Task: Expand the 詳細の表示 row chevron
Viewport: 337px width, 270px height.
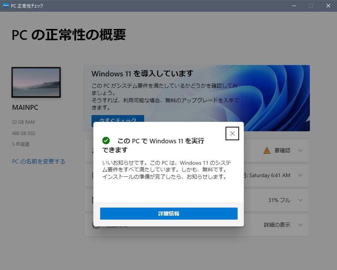Action: tap(300, 225)
